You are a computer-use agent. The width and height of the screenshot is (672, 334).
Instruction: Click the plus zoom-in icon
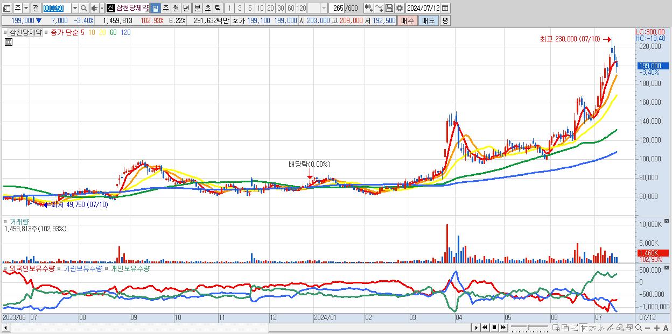(657, 328)
